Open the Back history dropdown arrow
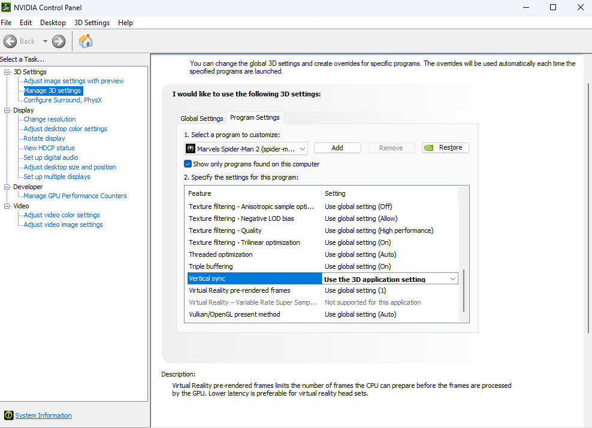 (x=45, y=41)
